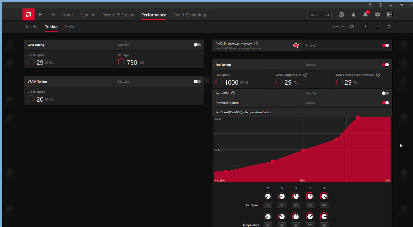
Task: Open the notifications bell
Action: [366, 14]
